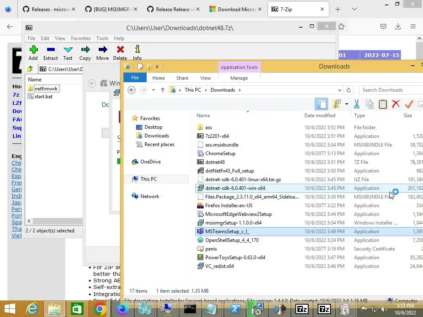Go up one folder level in 7-Zip
423x317 pixels.
click(30, 69)
